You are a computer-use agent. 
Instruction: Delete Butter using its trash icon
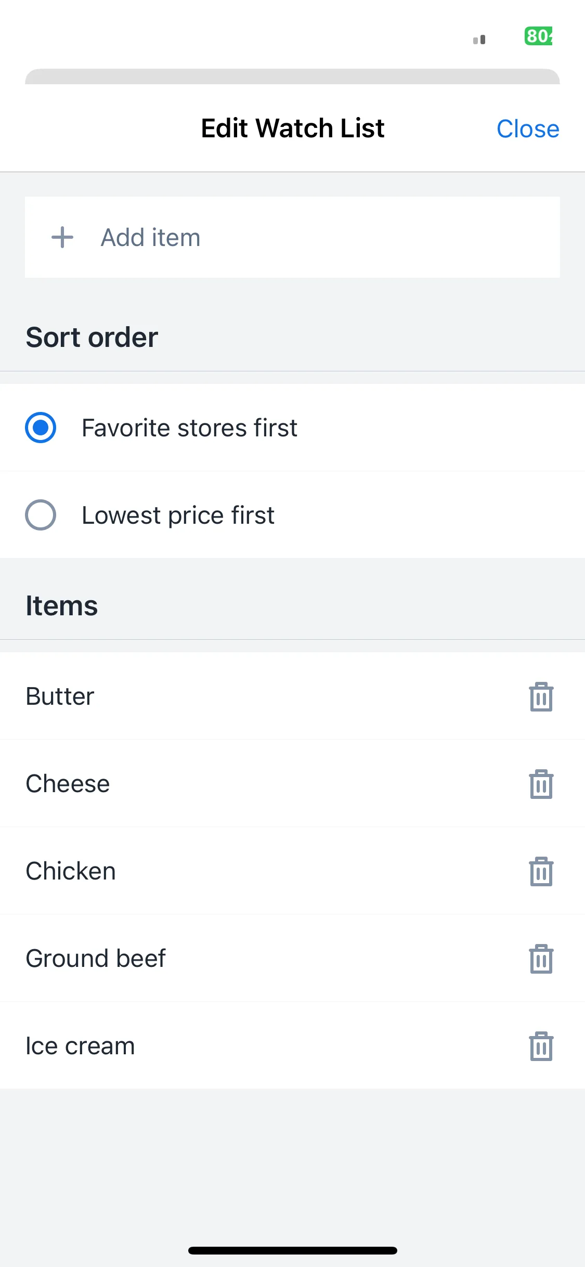click(x=541, y=696)
